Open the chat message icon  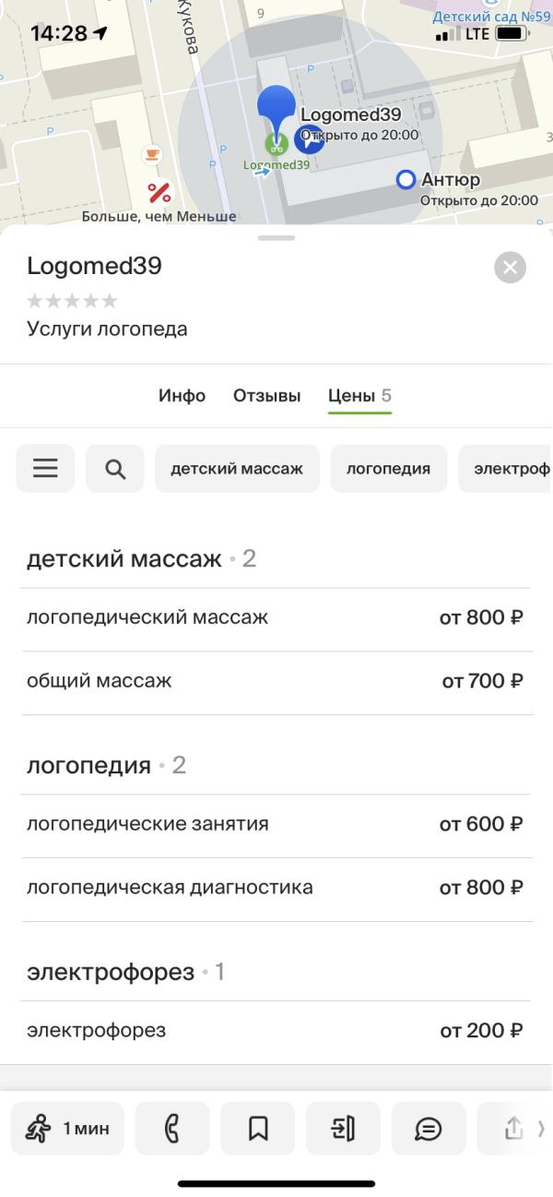click(x=429, y=1128)
